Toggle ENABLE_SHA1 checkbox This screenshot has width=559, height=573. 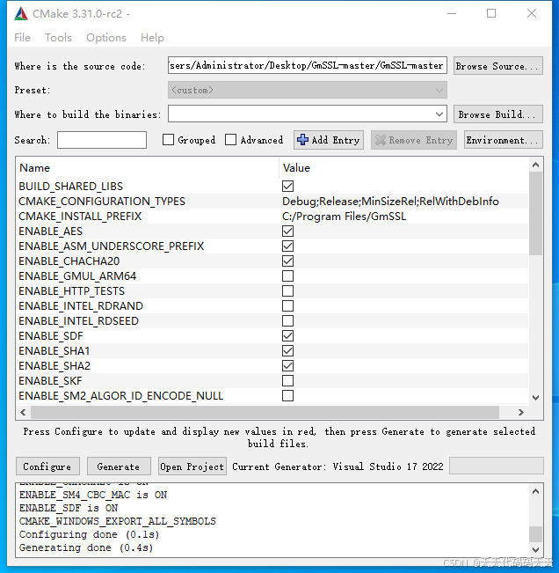click(288, 351)
